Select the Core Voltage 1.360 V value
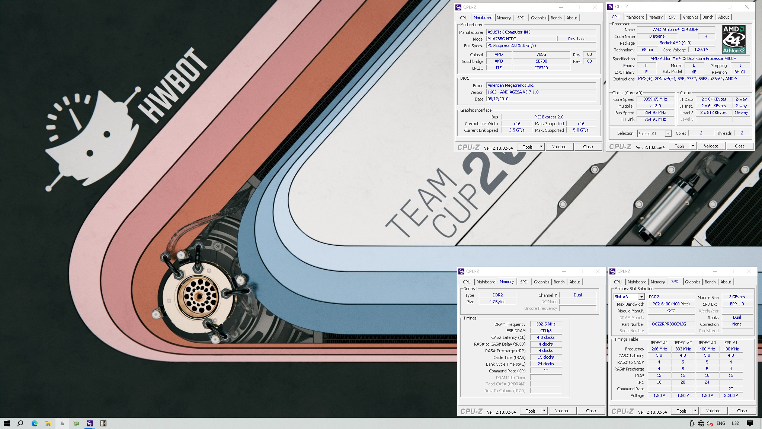Image resolution: width=762 pixels, height=429 pixels. (701, 50)
